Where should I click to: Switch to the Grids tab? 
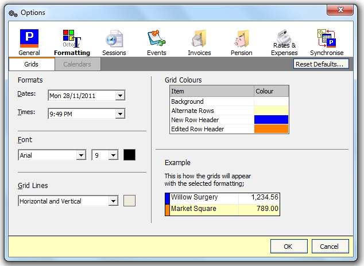[32, 64]
